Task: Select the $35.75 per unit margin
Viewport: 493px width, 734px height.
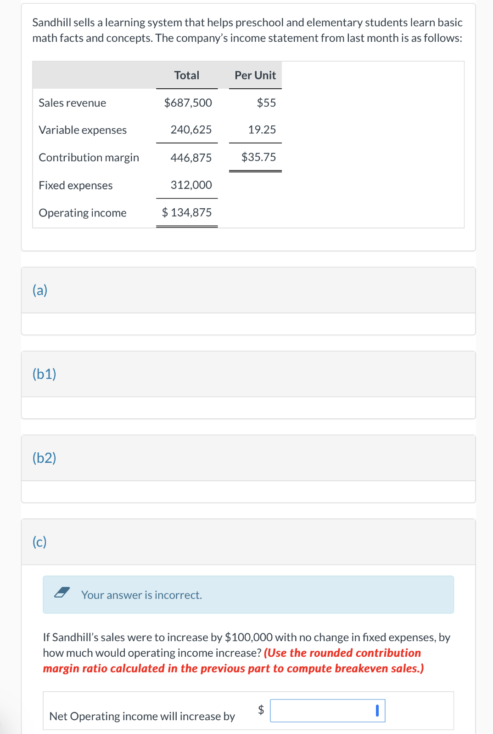Action: [258, 157]
